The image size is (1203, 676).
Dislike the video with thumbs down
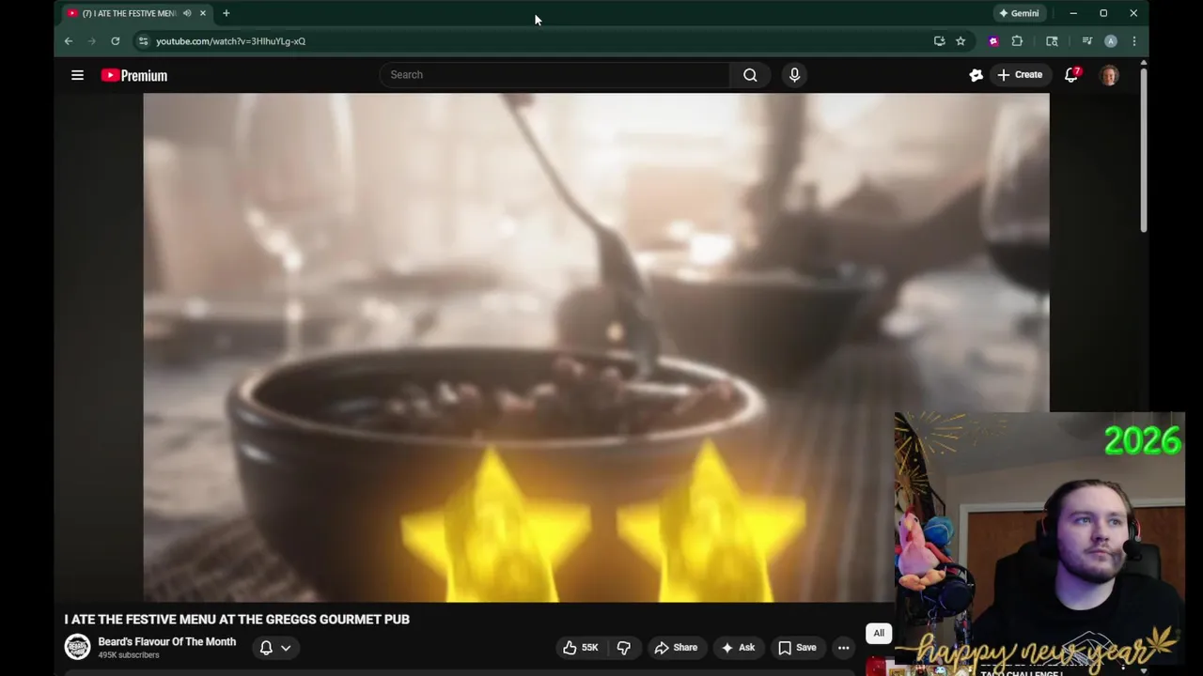point(623,648)
